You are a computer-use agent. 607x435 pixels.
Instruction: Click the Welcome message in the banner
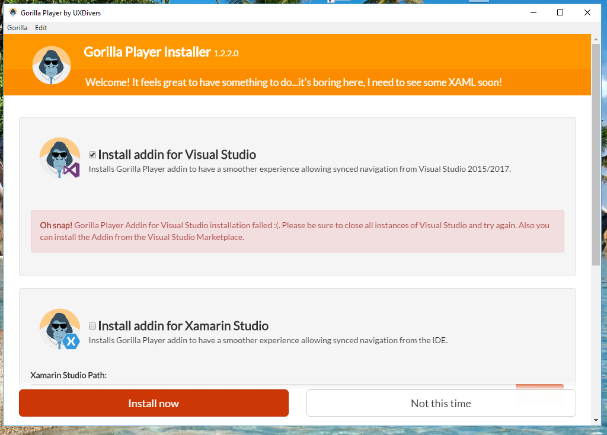pos(293,82)
